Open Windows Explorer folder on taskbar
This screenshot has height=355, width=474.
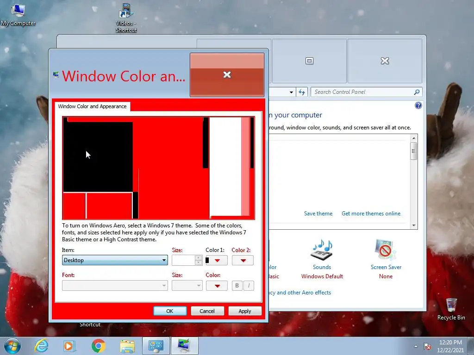pos(127,347)
